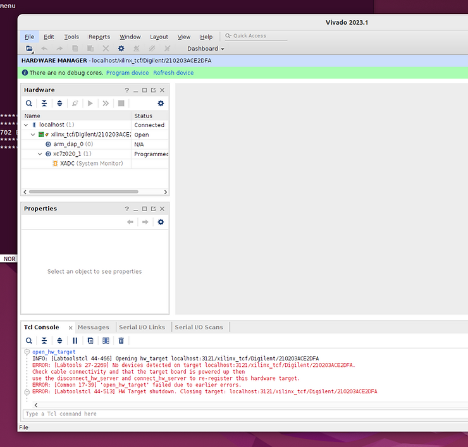Click the redo arrow in main toolbar
The width and height of the screenshot is (468, 447).
point(59,48)
